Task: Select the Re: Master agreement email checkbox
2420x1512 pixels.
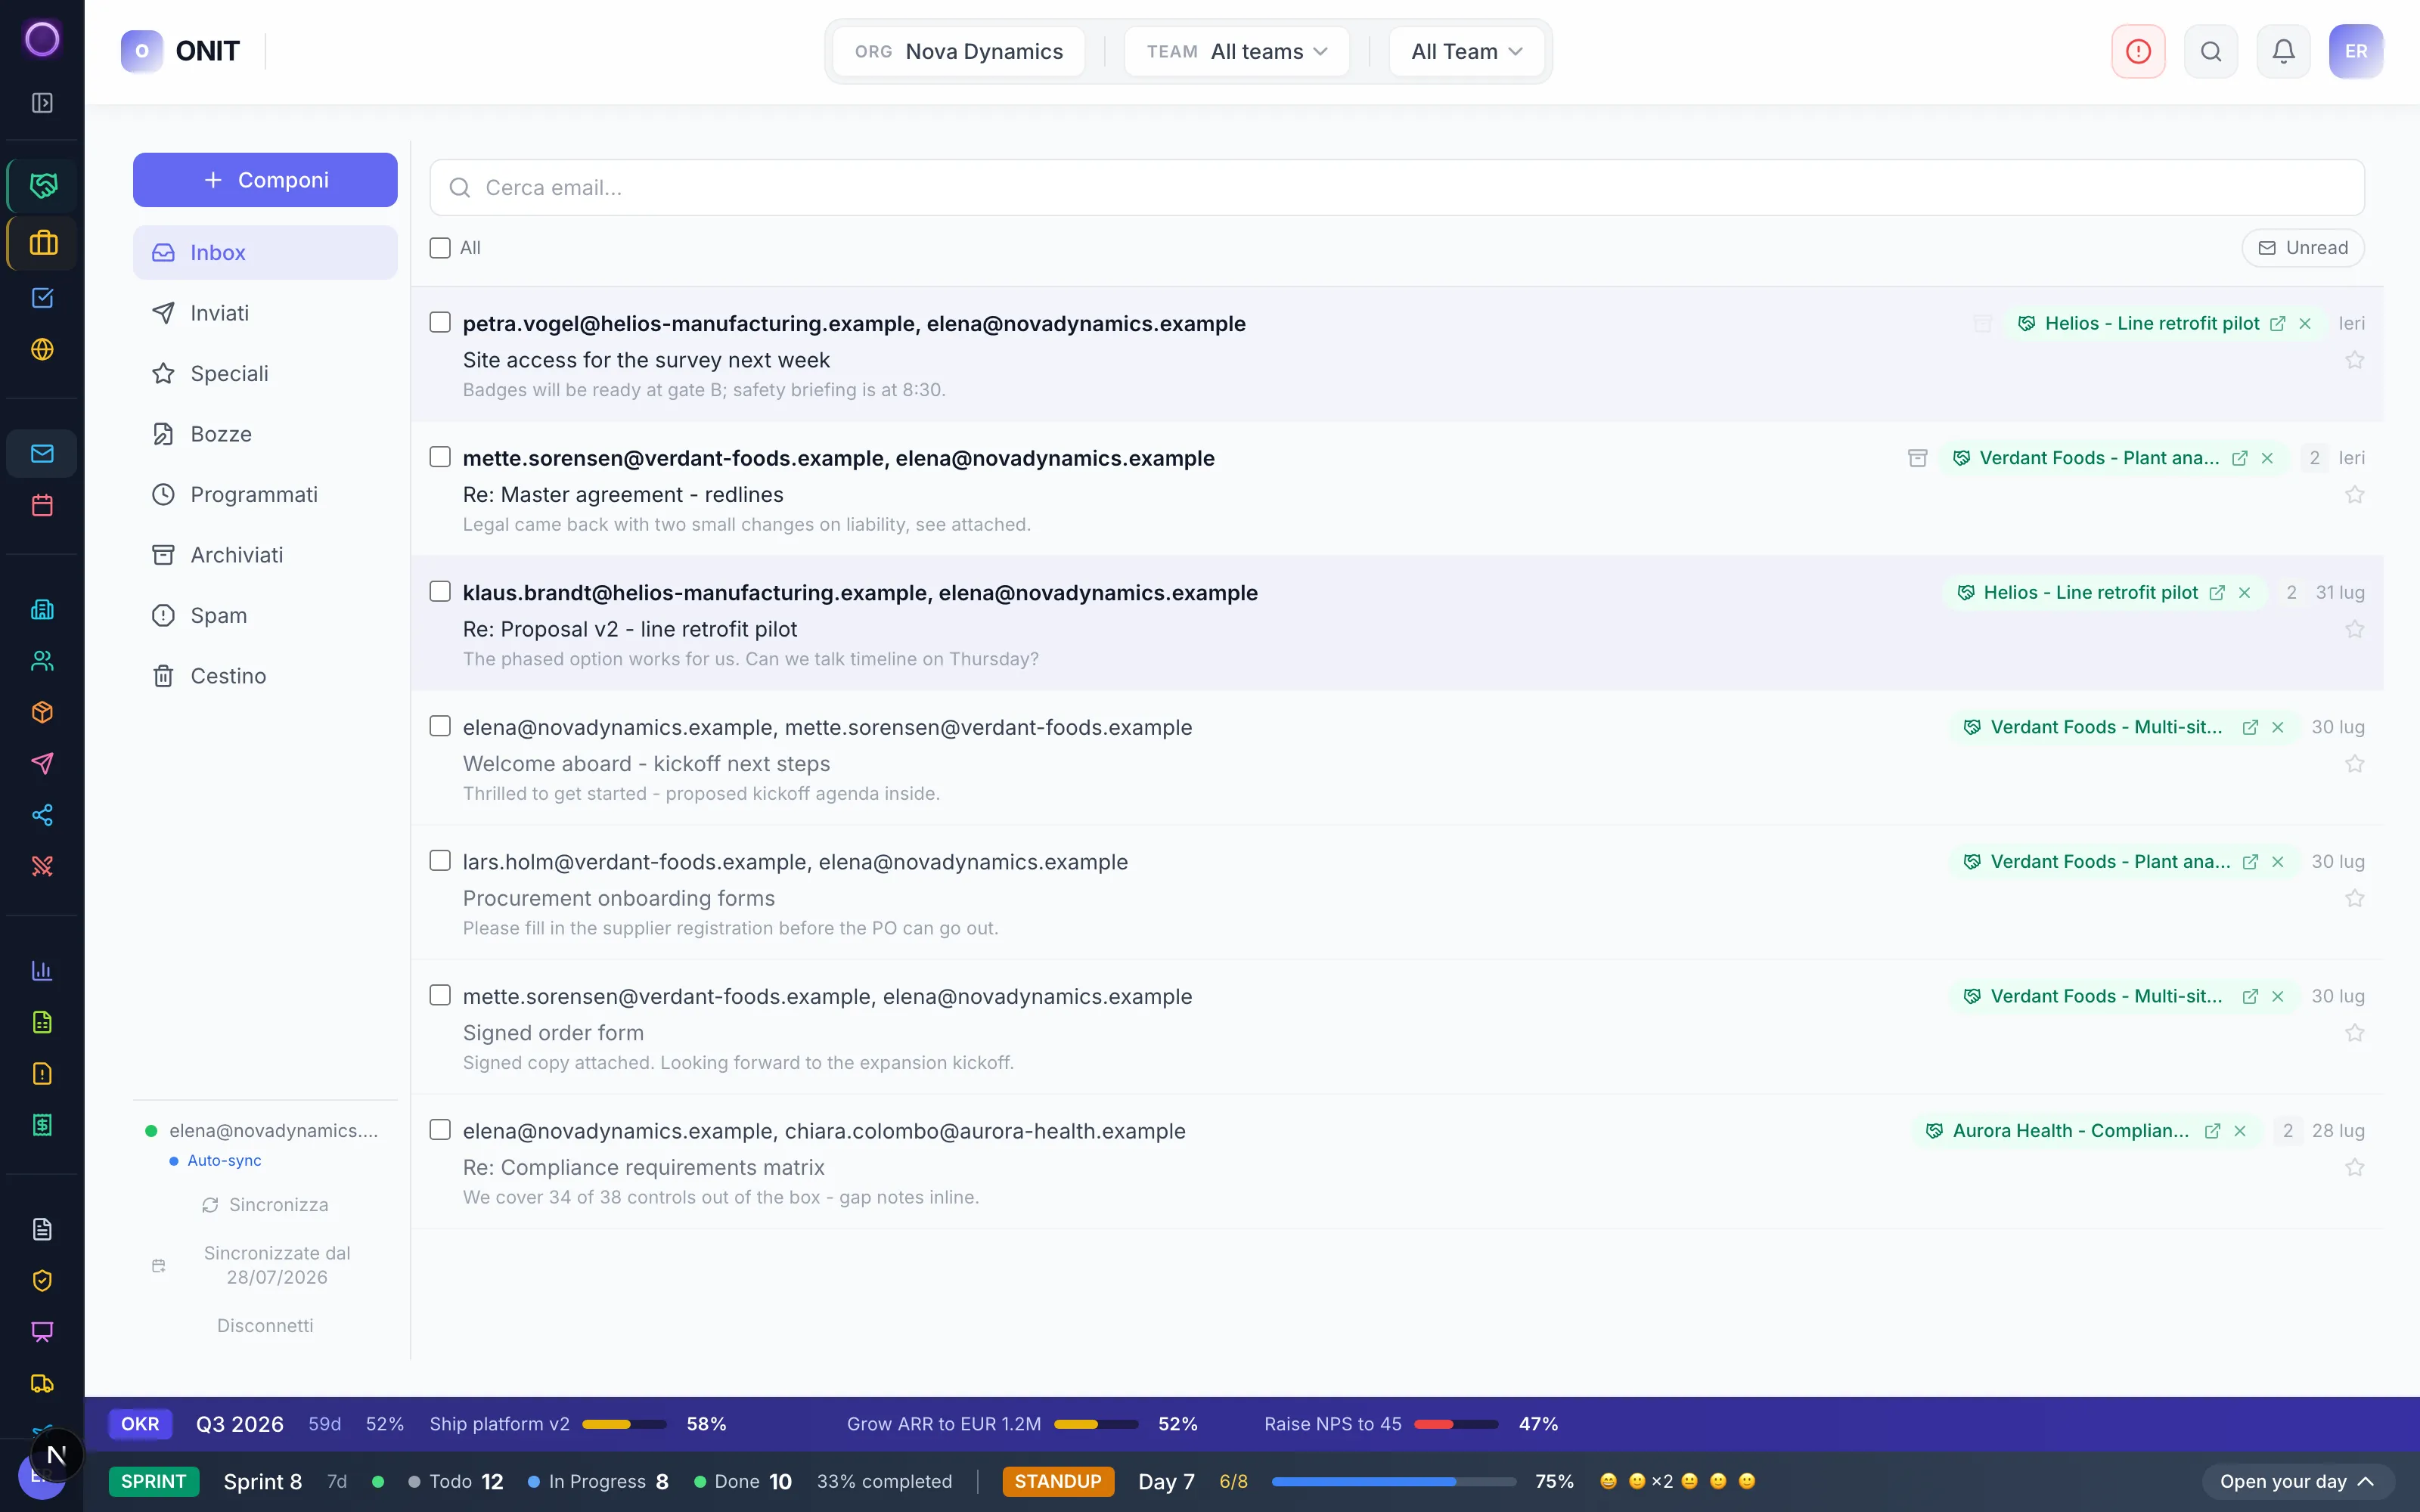Action: [x=440, y=457]
